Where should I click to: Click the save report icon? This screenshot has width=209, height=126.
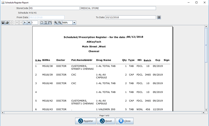(3, 23)
